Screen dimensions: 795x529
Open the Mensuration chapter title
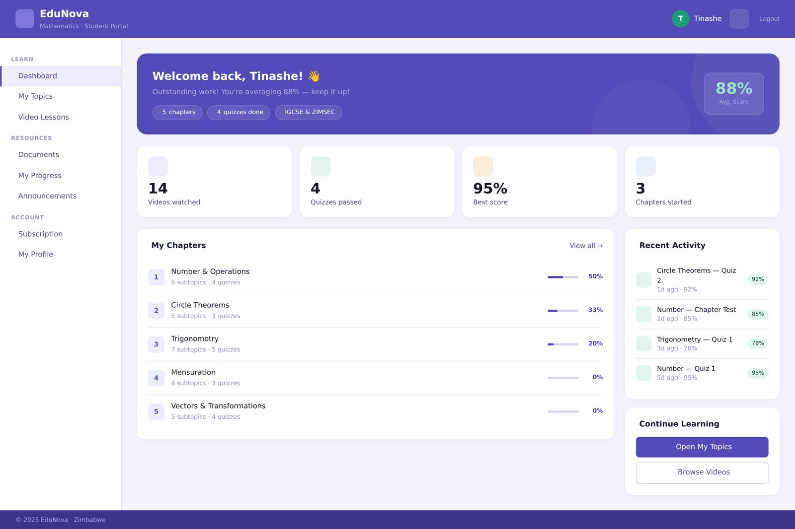pyautogui.click(x=193, y=372)
